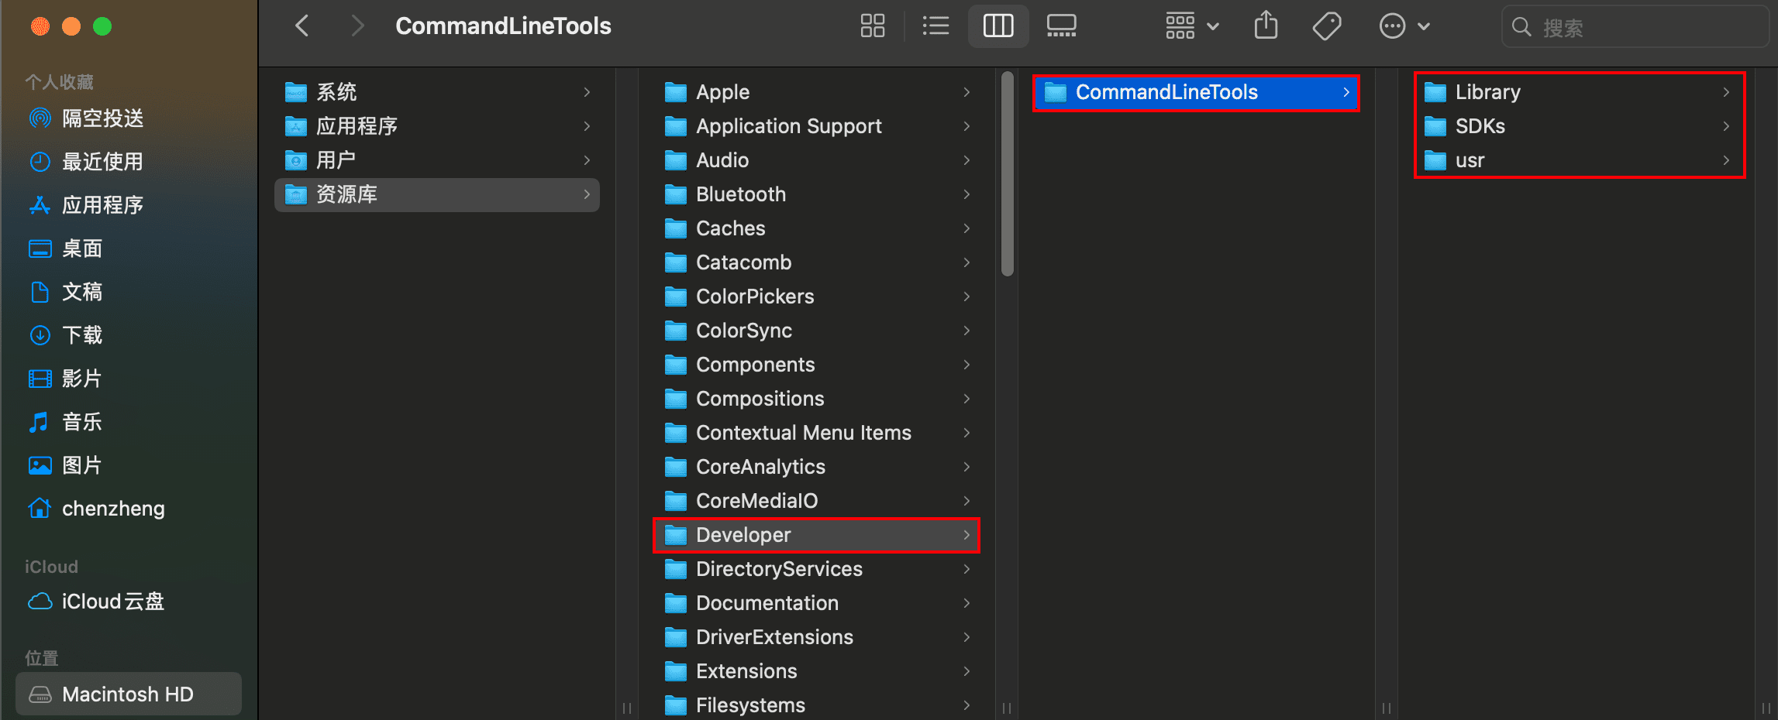
Task: Select the 系统 folder
Action: [437, 92]
